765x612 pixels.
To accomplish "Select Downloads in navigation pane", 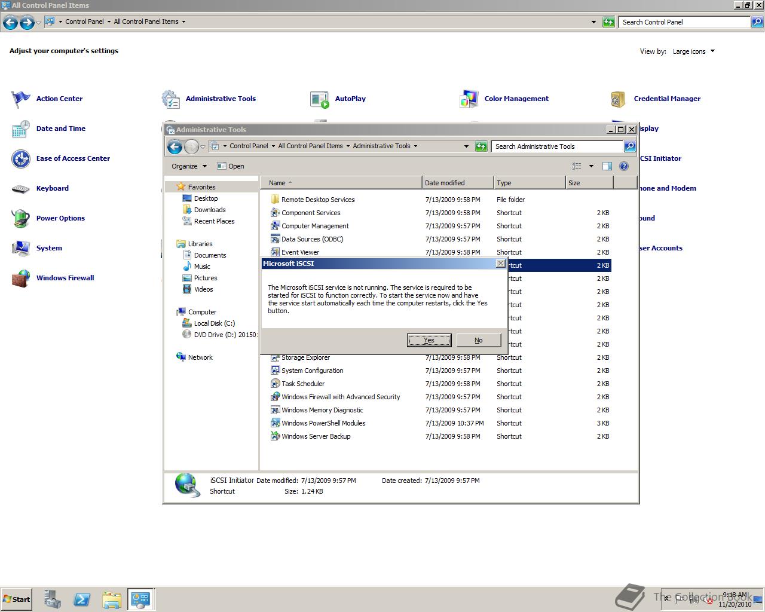I will point(210,210).
